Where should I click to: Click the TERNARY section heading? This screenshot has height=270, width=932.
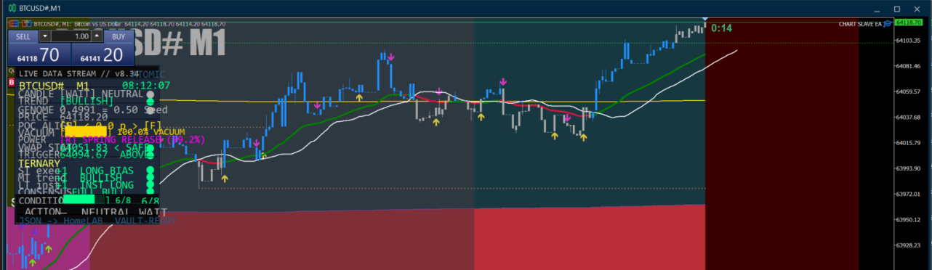[39, 163]
